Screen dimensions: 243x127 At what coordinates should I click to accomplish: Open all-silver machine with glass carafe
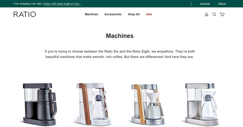(202, 104)
